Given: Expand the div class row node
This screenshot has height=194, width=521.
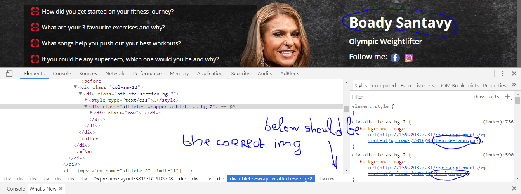Looking at the screenshot, I should coord(91,113).
